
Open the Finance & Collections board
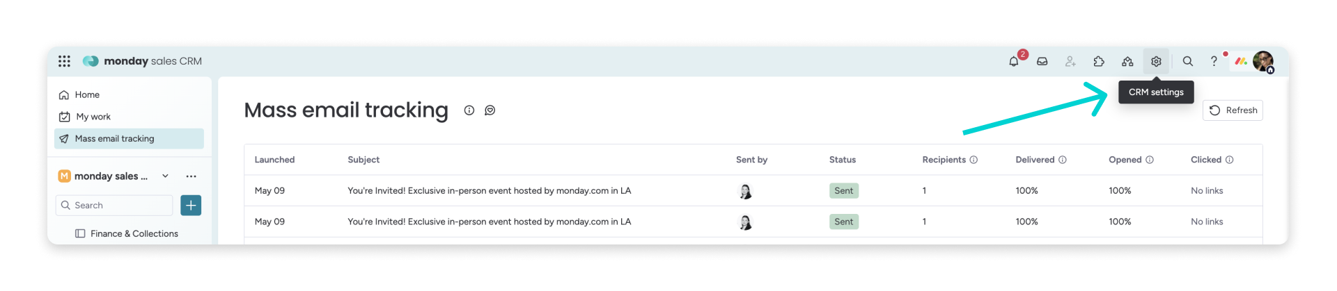[x=134, y=234]
